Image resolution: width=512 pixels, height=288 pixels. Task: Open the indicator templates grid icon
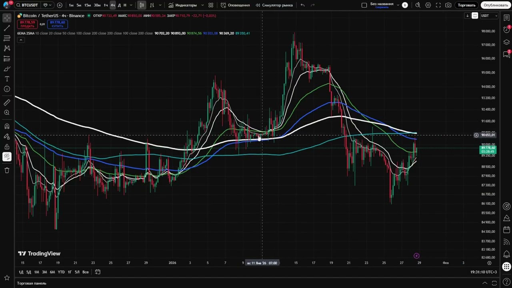point(211,5)
